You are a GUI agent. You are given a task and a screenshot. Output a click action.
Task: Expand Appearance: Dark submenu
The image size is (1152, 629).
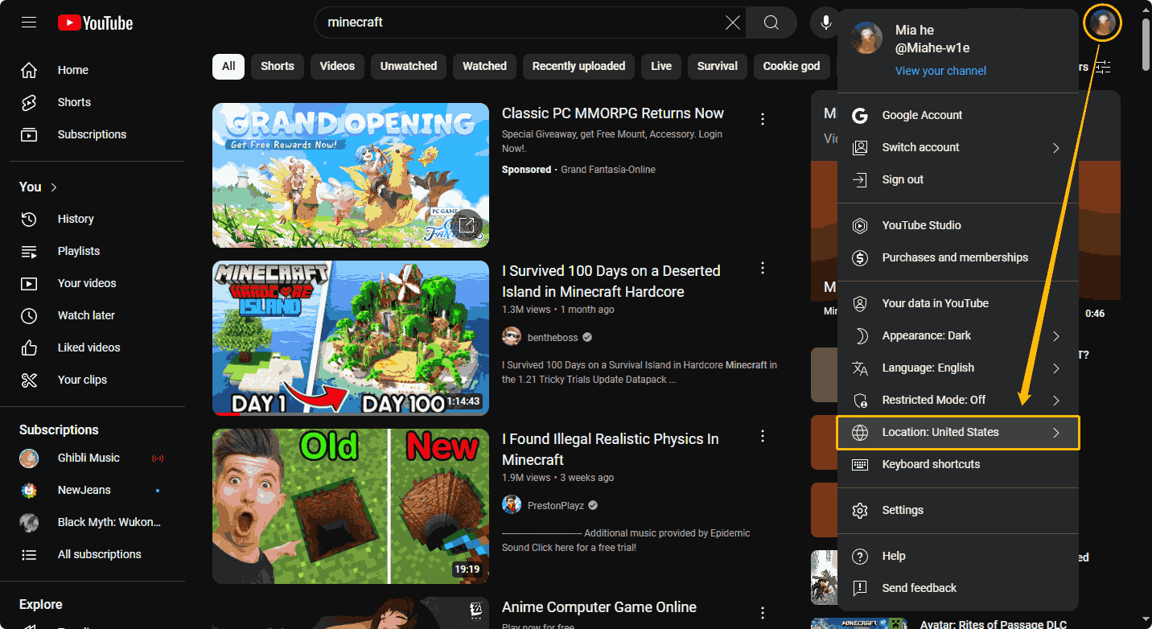point(957,335)
